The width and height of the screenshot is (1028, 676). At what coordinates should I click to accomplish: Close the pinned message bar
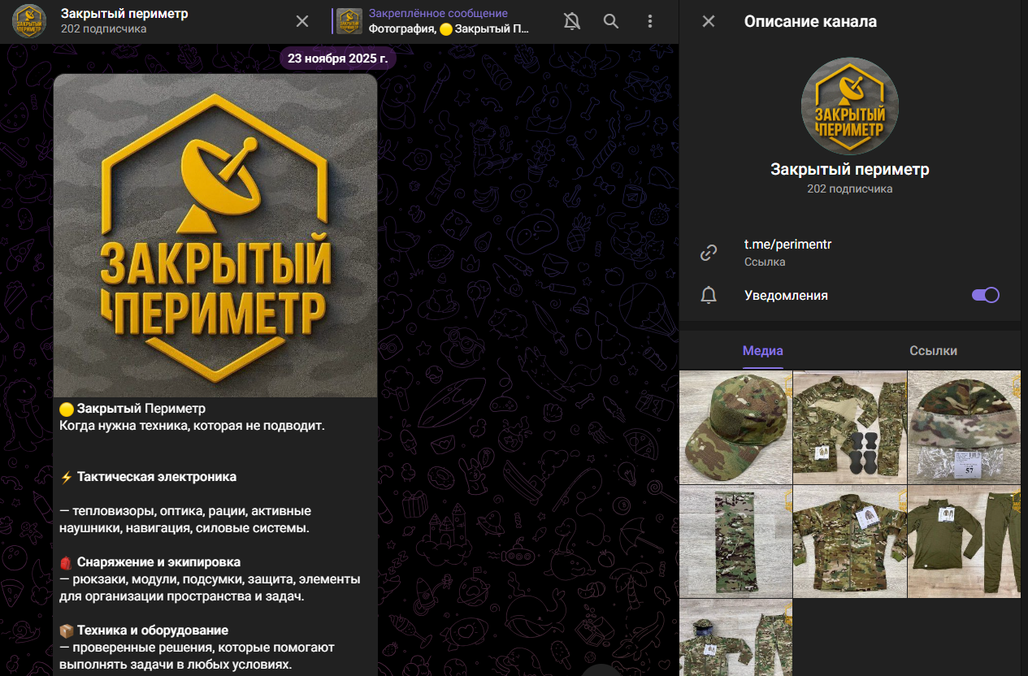tap(302, 21)
